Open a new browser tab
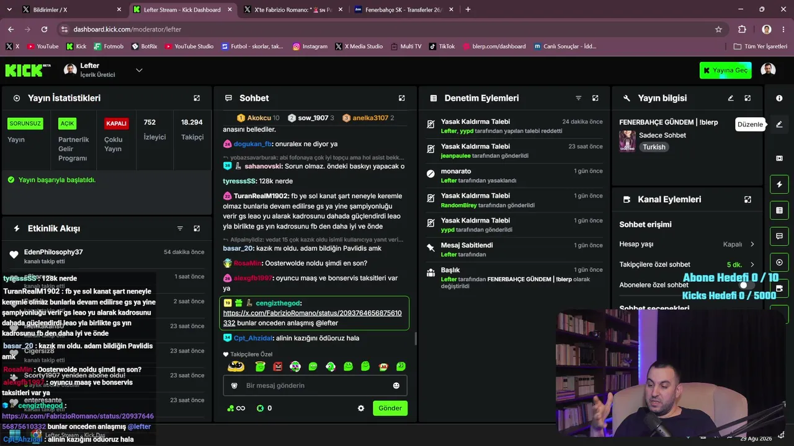This screenshot has width=794, height=446. coord(468,9)
